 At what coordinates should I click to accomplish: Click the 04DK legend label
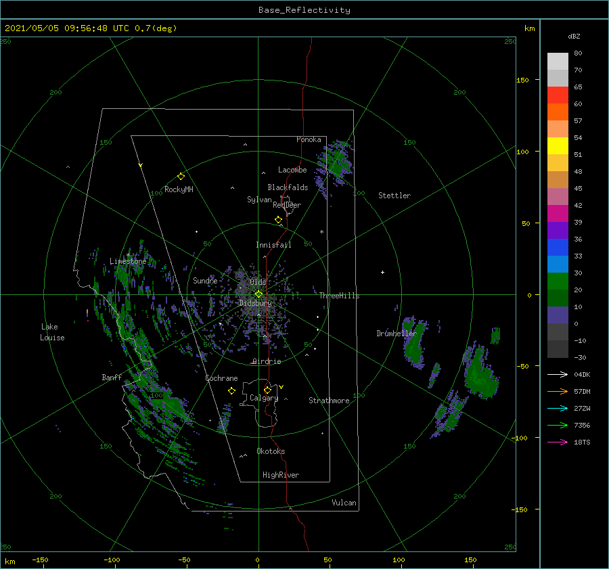click(582, 374)
